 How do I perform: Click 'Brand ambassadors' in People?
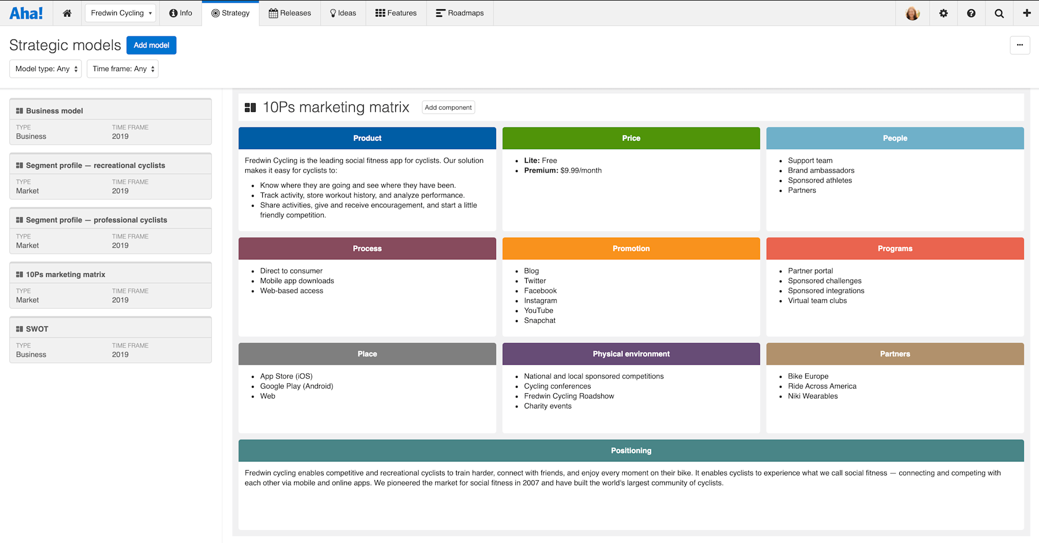pyautogui.click(x=821, y=170)
